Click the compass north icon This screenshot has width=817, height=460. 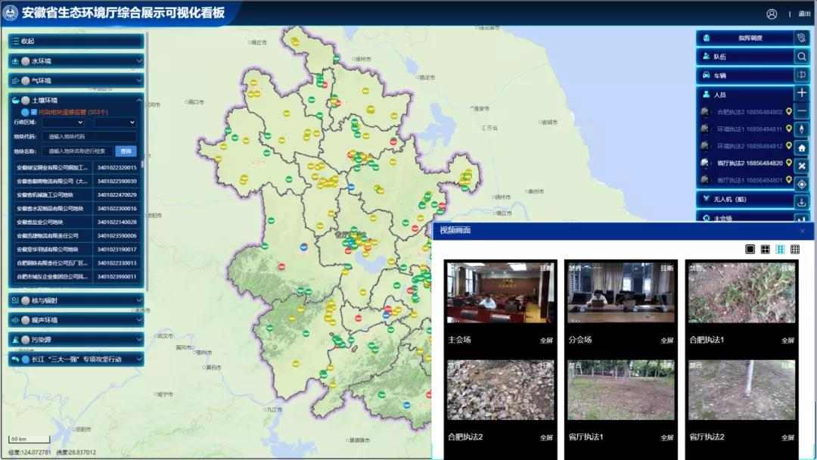pos(802,129)
